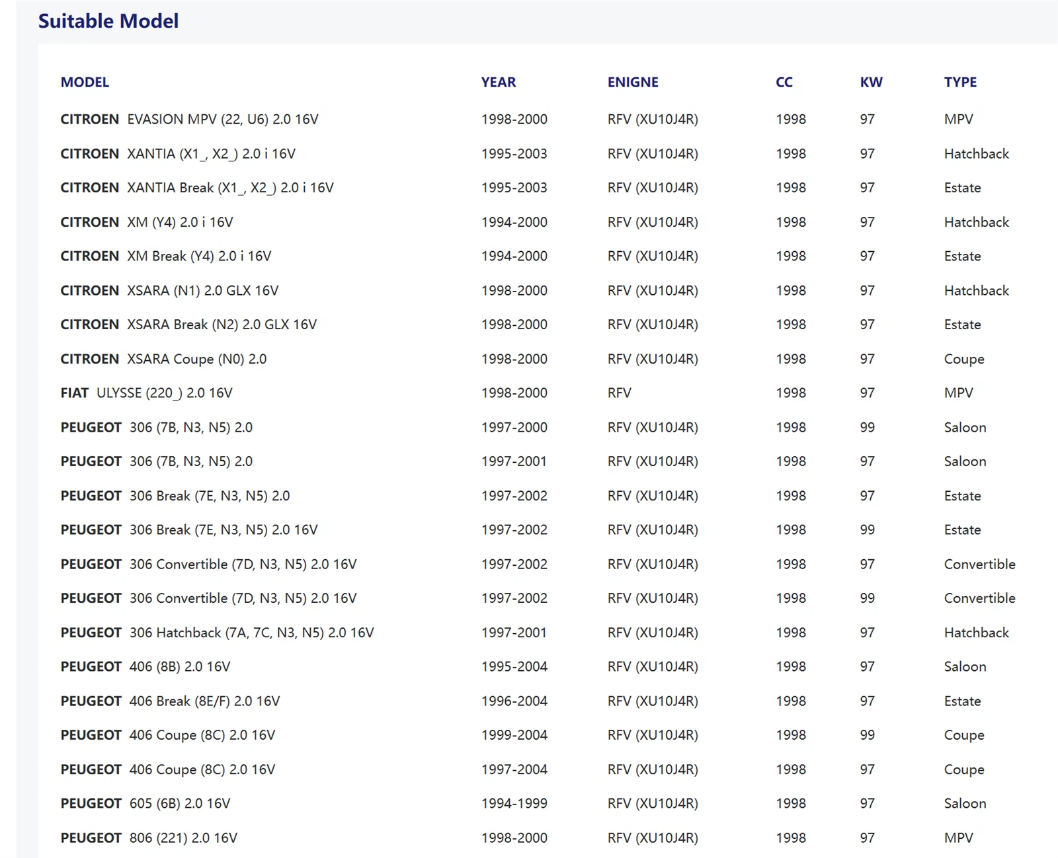Select PEUGEOT 806 (221) 2.0 16V
This screenshot has width=1058, height=858.
(x=149, y=838)
